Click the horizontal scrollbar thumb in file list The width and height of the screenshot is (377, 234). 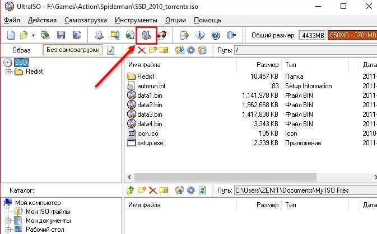[x=225, y=178]
